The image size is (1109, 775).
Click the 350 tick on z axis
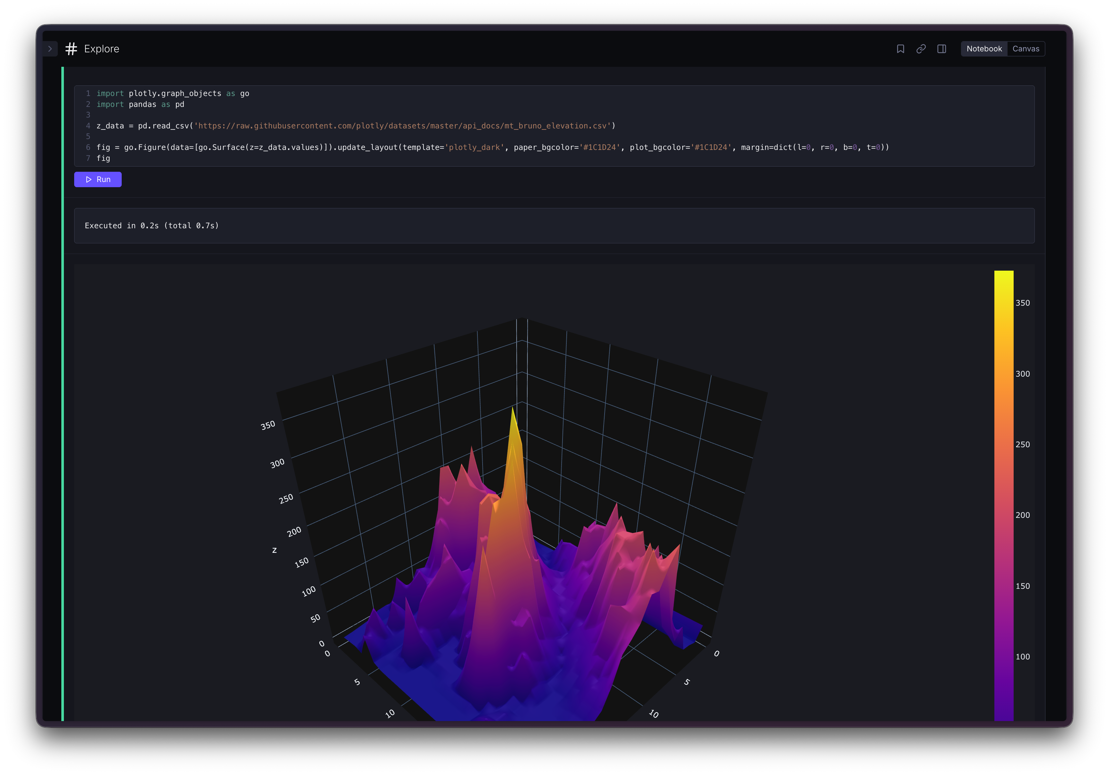pos(267,425)
